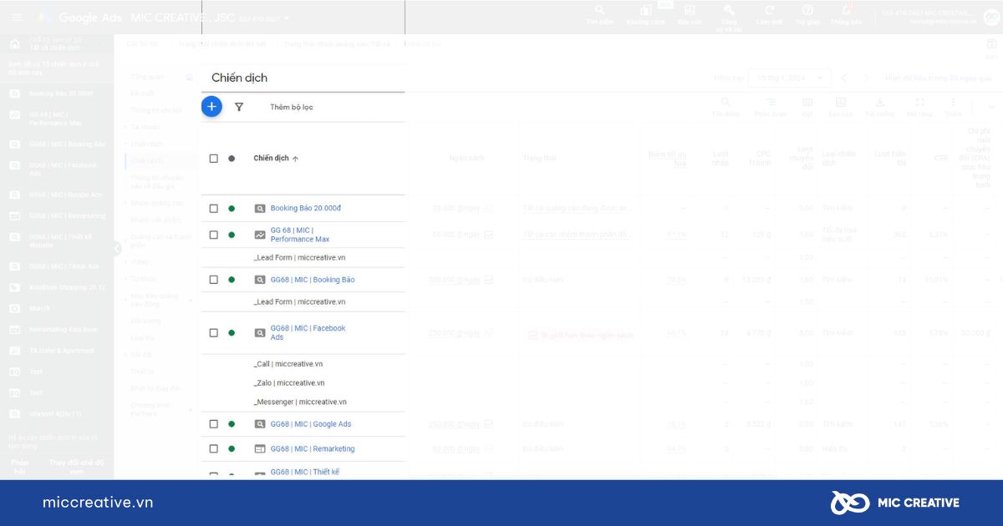Open Tổng quan in the navigation menu
The image size is (1003, 526).
147,77
